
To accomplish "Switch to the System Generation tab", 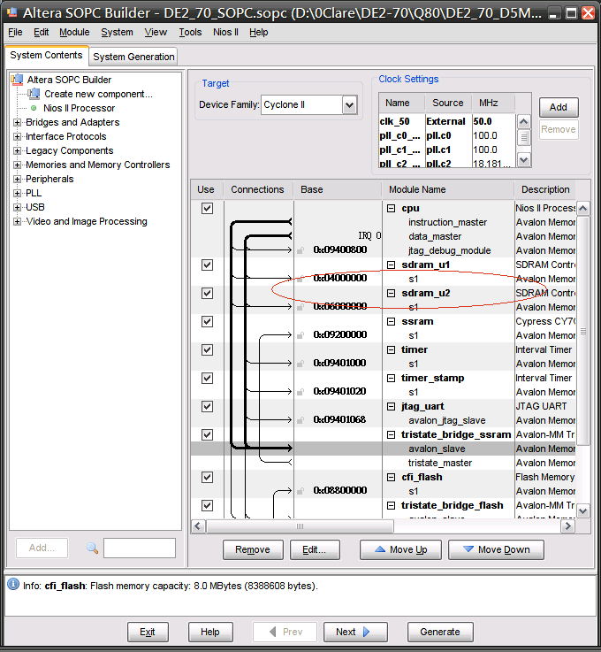I will [x=133, y=57].
